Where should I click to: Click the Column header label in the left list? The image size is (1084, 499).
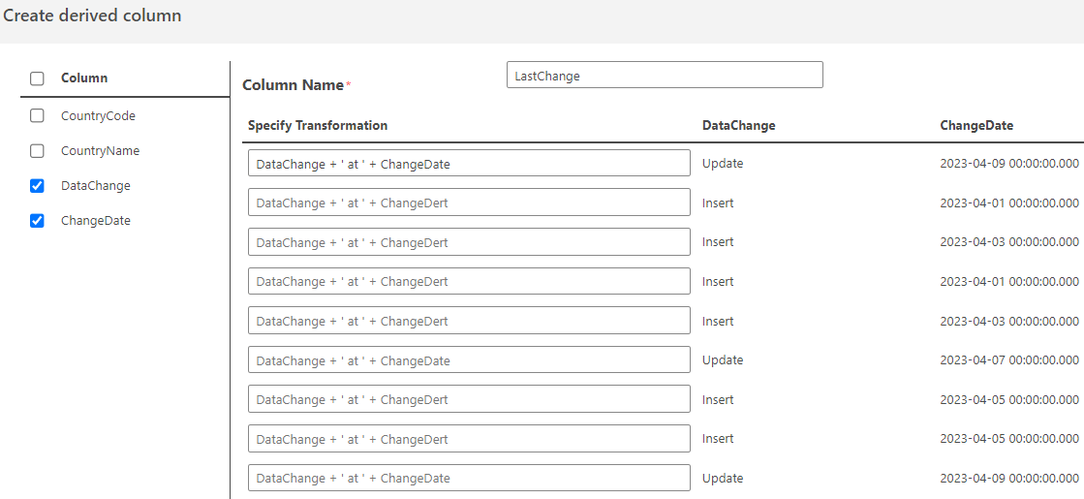pos(84,78)
